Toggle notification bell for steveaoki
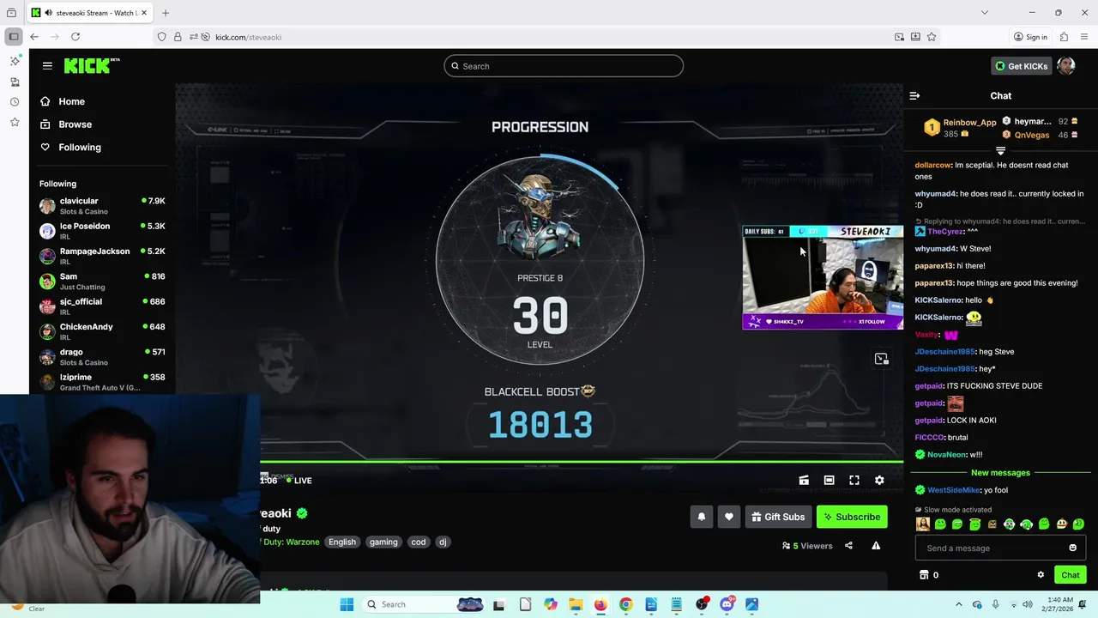Viewport: 1098px width, 618px height. click(x=701, y=517)
